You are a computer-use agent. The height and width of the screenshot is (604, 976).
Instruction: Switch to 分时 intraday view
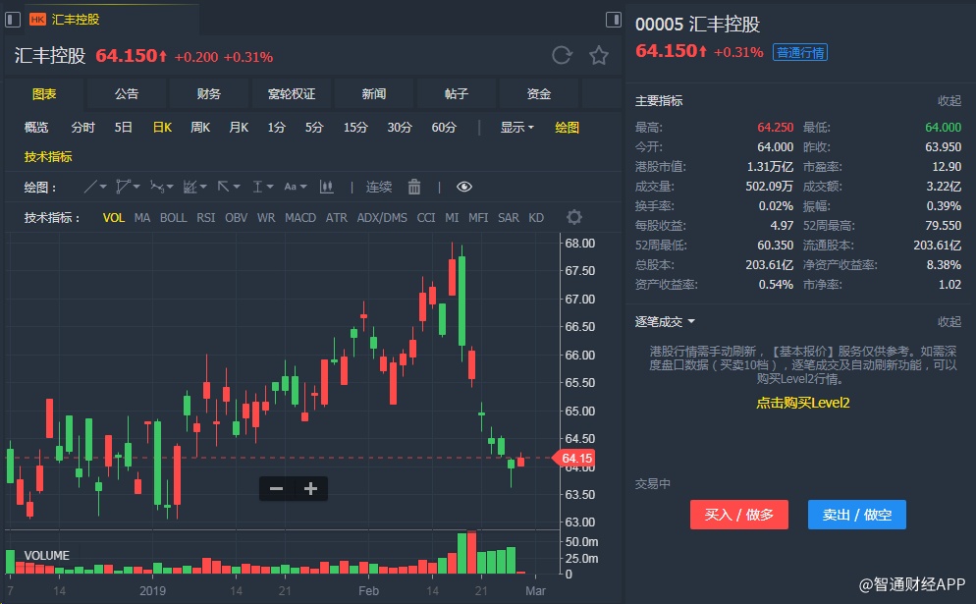click(x=82, y=128)
